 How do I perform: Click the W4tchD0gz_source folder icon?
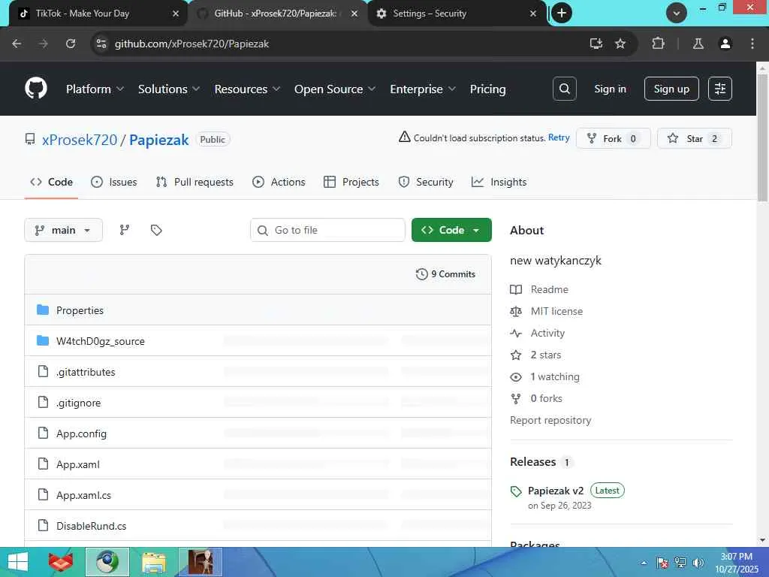click(43, 340)
